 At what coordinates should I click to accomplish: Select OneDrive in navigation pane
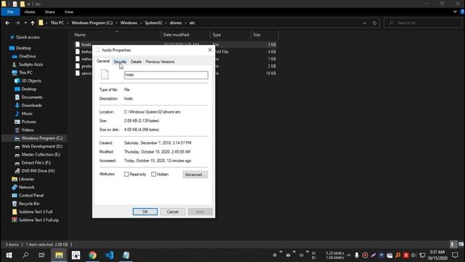pyautogui.click(x=27, y=56)
